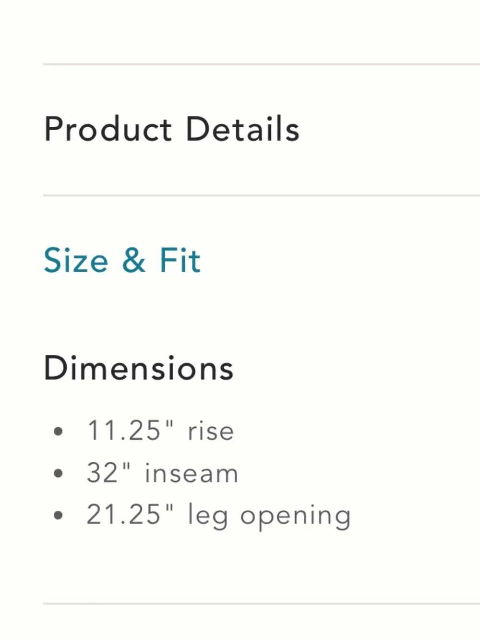Select the 32" measurement value
480x640 pixels.
coord(108,472)
